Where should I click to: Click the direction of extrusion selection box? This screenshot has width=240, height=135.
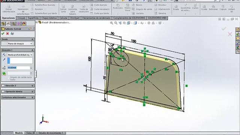point(20,61)
